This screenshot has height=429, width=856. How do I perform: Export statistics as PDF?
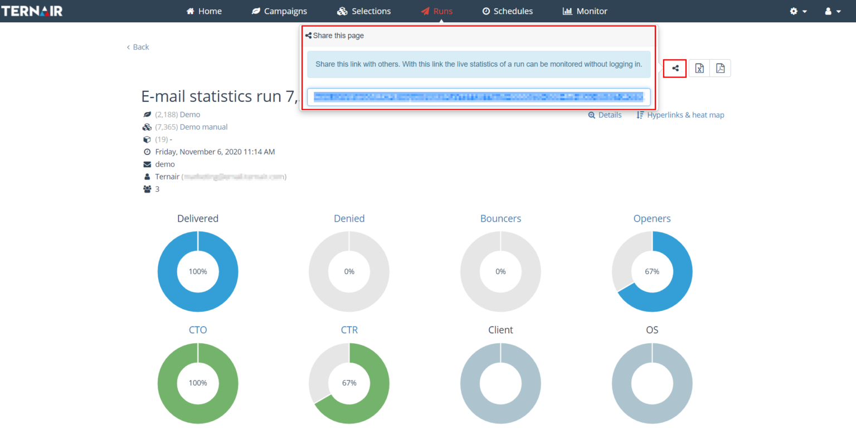coord(720,68)
